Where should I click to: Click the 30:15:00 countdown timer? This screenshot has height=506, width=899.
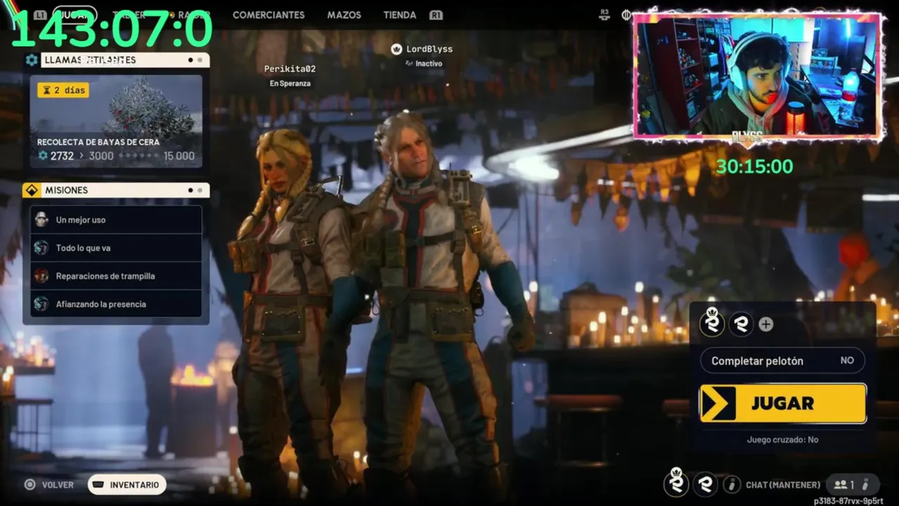(754, 167)
